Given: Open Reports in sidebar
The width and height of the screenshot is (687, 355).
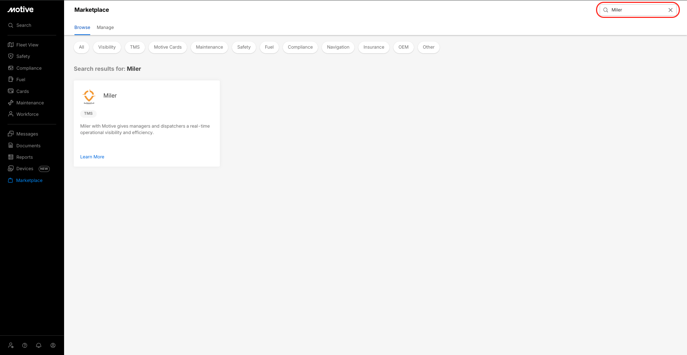Looking at the screenshot, I should click(25, 157).
